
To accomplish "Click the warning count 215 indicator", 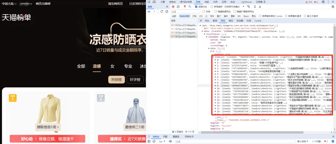I will click(309, 2).
